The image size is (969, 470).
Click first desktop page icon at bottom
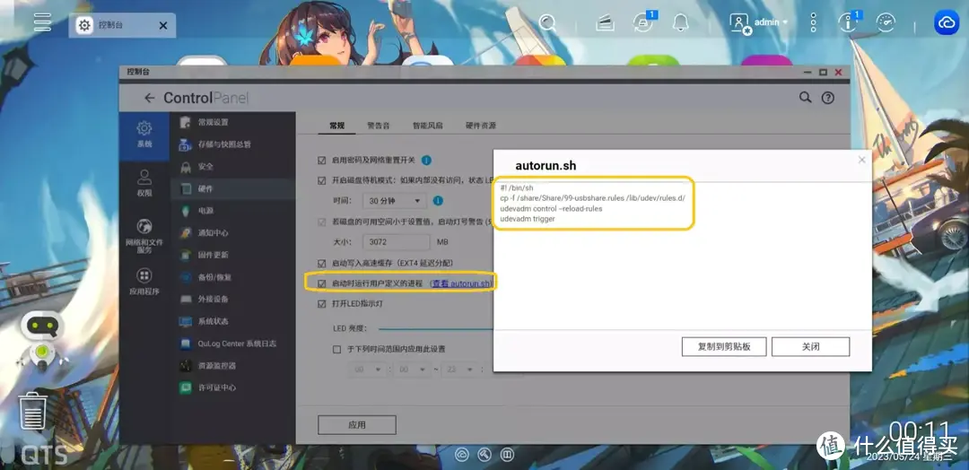(462, 455)
